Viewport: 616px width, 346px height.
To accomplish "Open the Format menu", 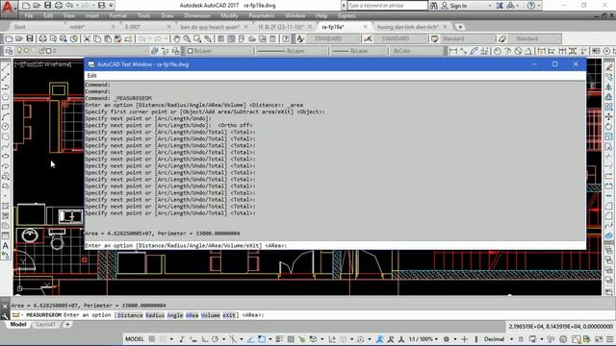I will (117, 16).
